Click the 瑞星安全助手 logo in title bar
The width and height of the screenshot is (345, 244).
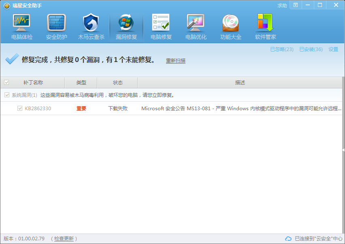coord(7,6)
